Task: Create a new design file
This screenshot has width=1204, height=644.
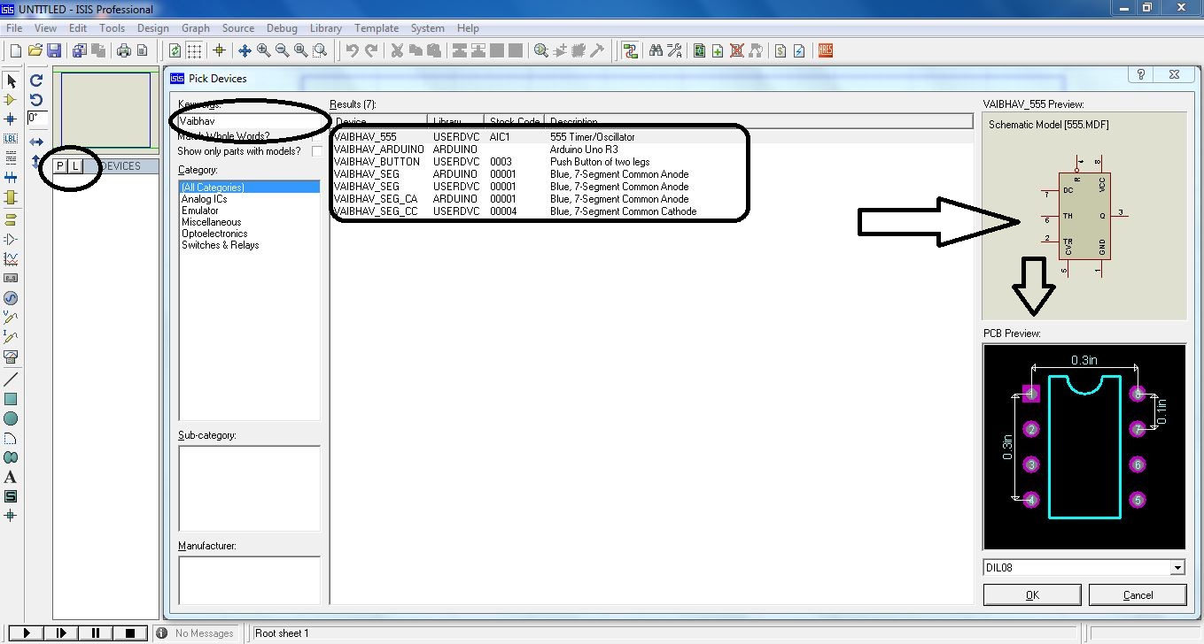Action: [x=15, y=50]
